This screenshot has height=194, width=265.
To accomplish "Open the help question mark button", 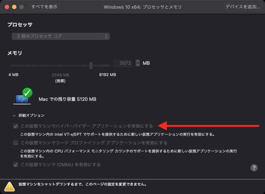I will pos(254,168).
